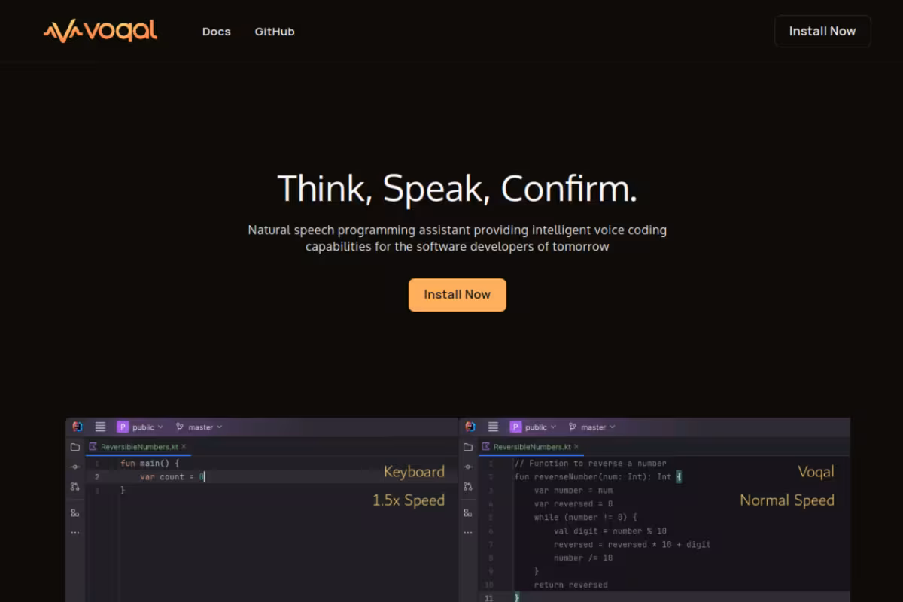Image resolution: width=903 pixels, height=602 pixels.
Task: Click the 'var number = num' line
Action: (x=573, y=491)
